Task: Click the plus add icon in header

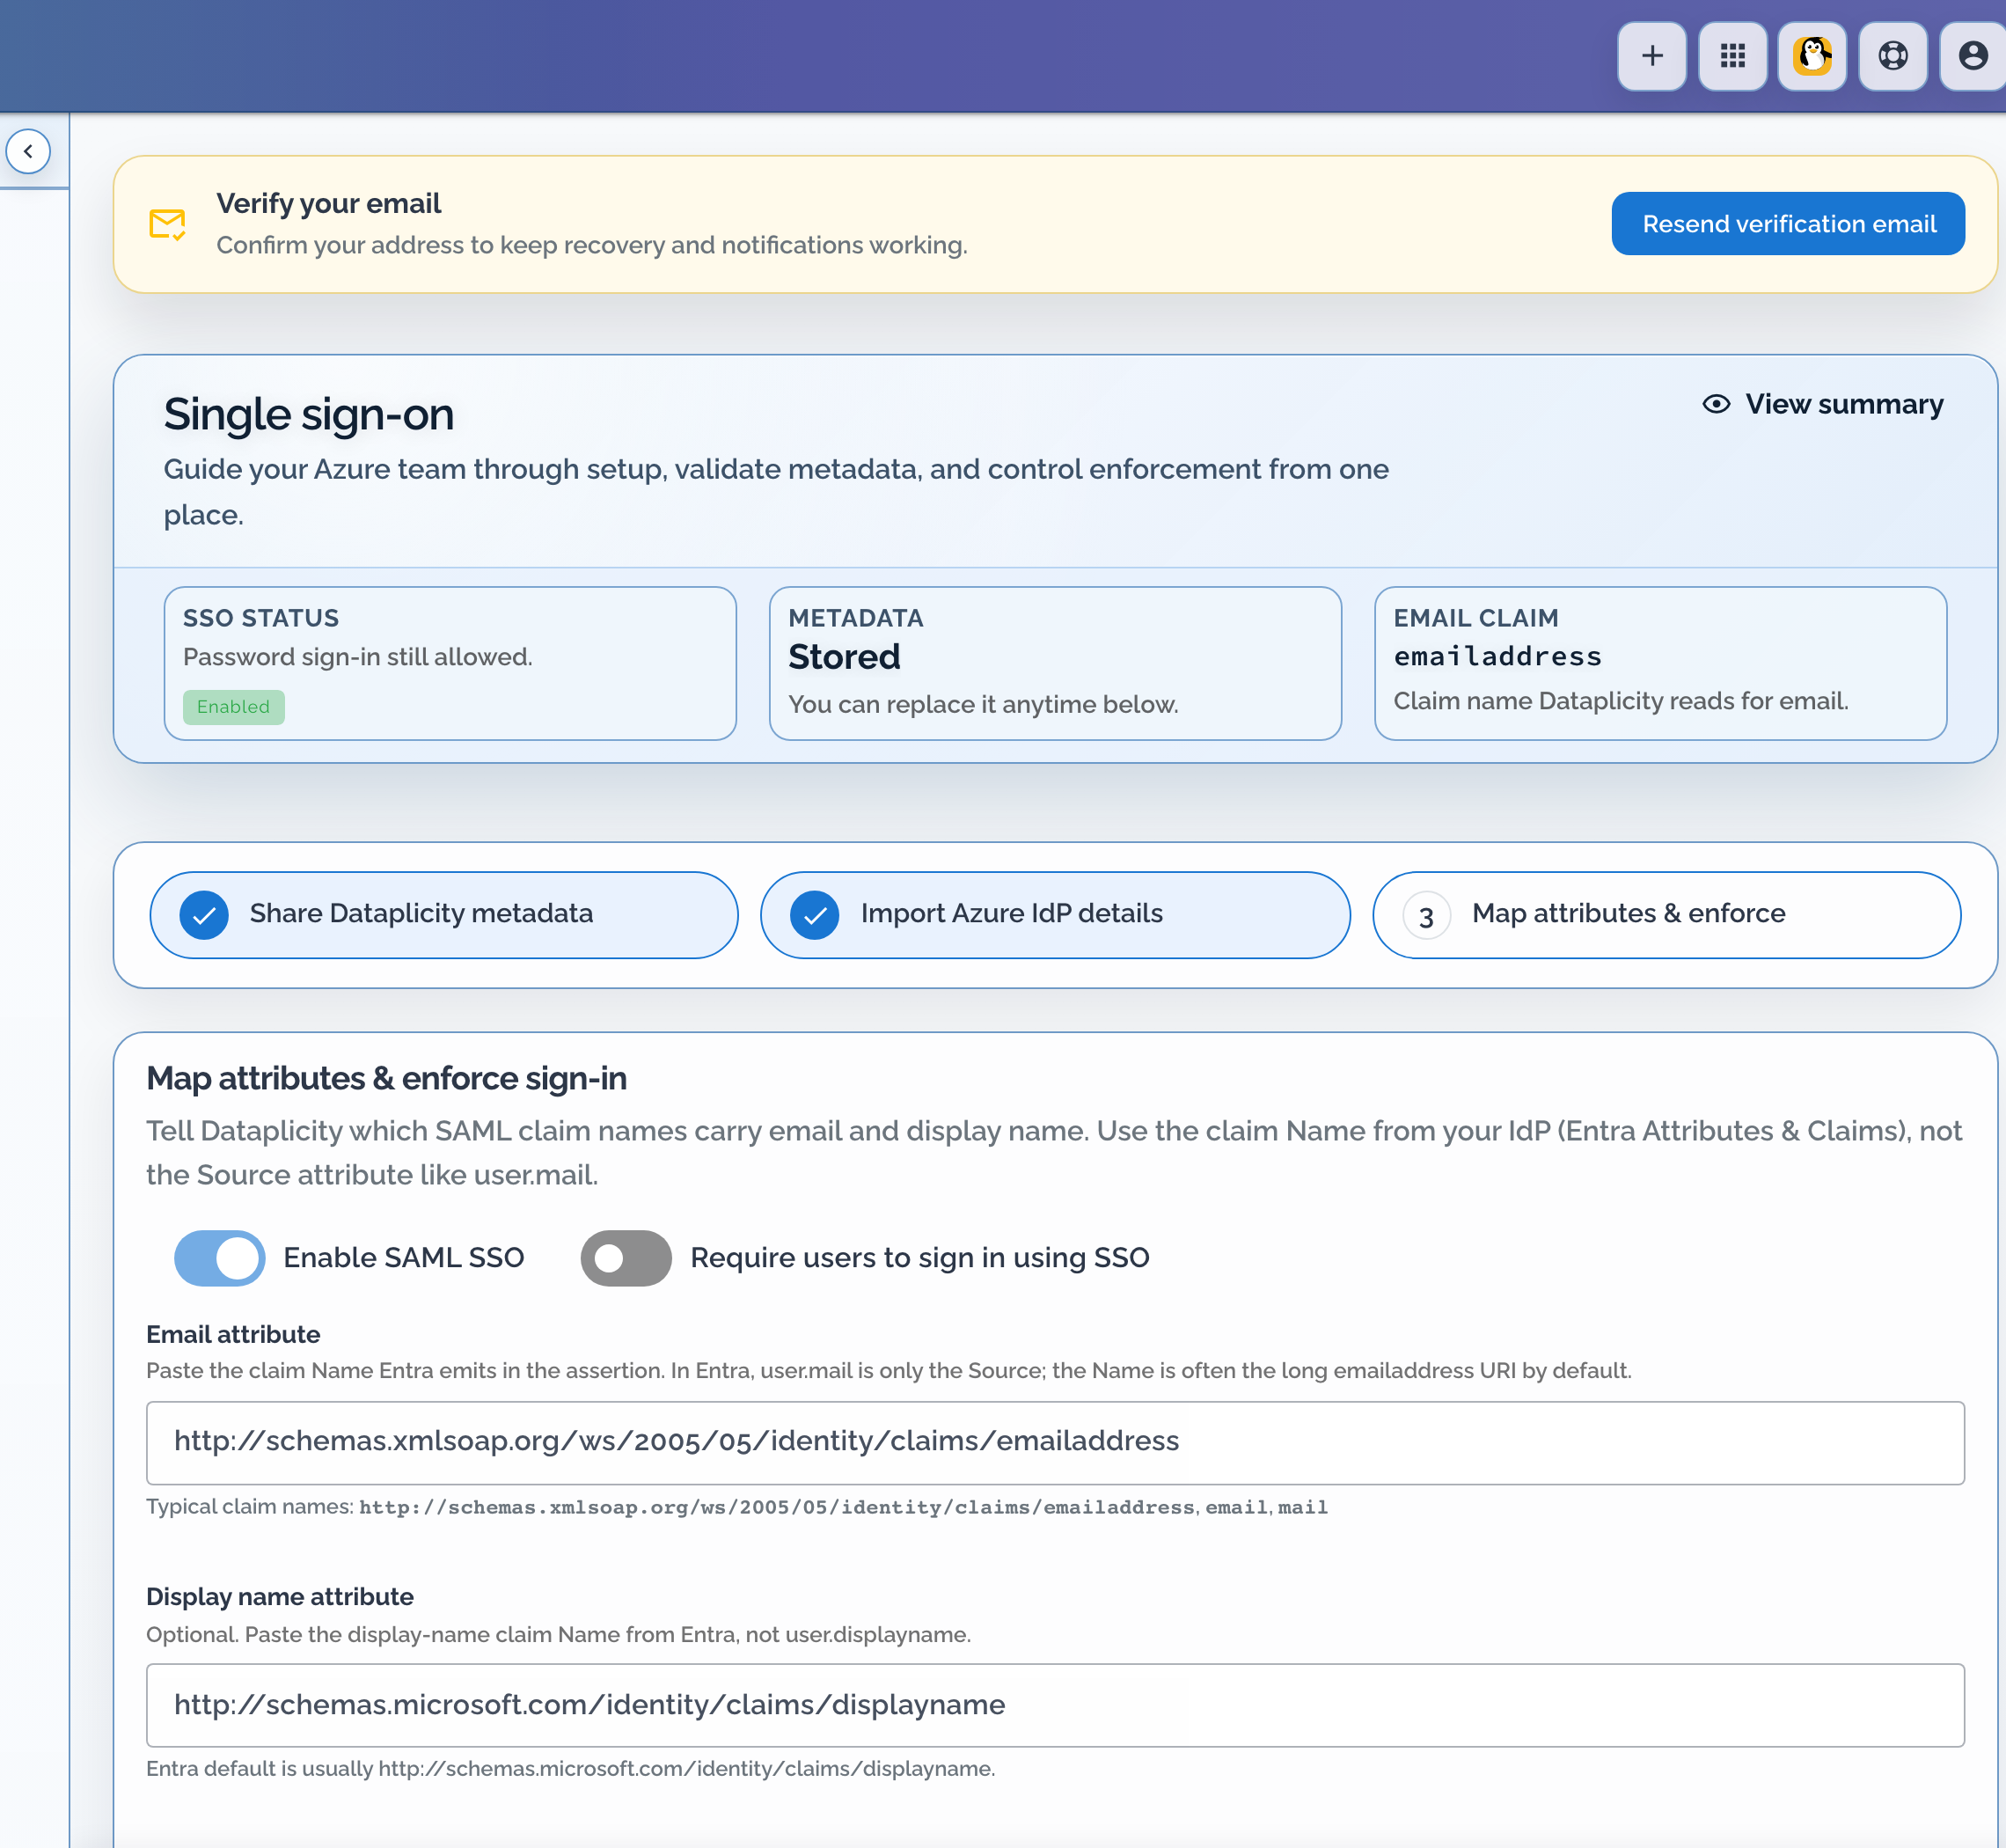Action: coord(1652,56)
